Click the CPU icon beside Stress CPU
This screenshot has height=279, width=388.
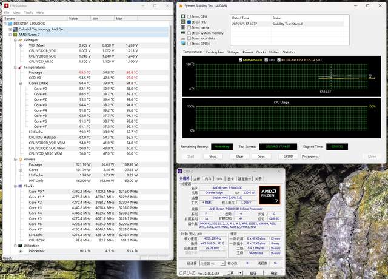[x=183, y=16]
